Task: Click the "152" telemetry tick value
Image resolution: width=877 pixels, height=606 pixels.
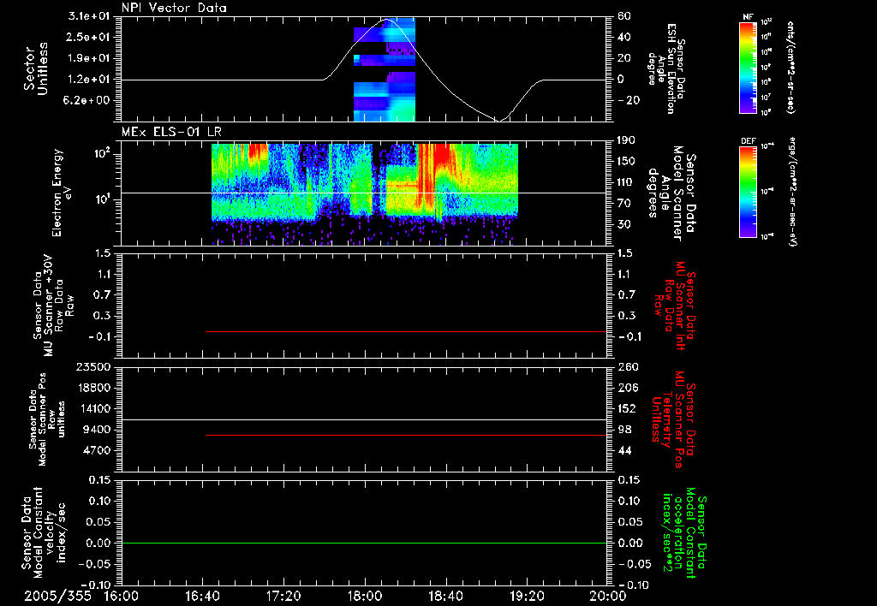Action: click(x=628, y=408)
